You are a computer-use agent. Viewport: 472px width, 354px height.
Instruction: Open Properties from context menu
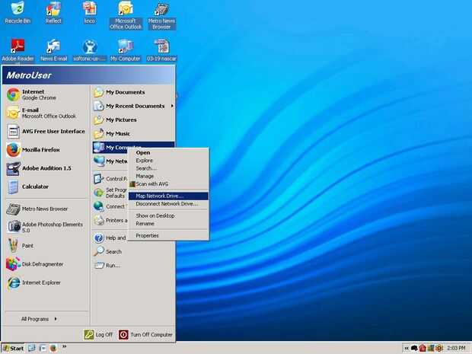(168, 236)
